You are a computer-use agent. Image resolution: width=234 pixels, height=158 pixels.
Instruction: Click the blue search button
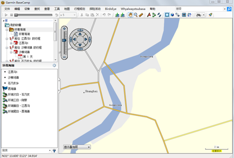tap(229, 9)
